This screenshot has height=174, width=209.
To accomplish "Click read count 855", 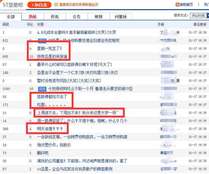I will click(x=5, y=57).
